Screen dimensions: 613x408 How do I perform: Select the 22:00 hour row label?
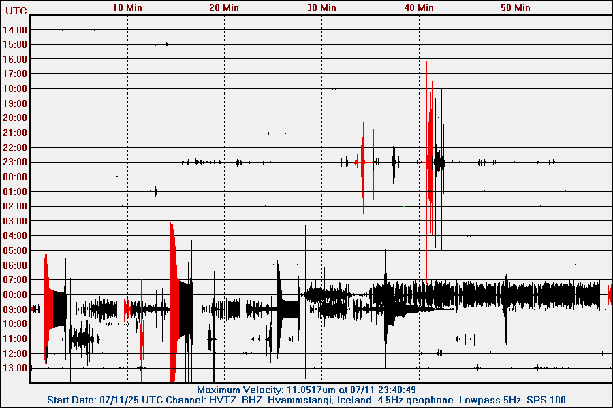click(x=15, y=148)
